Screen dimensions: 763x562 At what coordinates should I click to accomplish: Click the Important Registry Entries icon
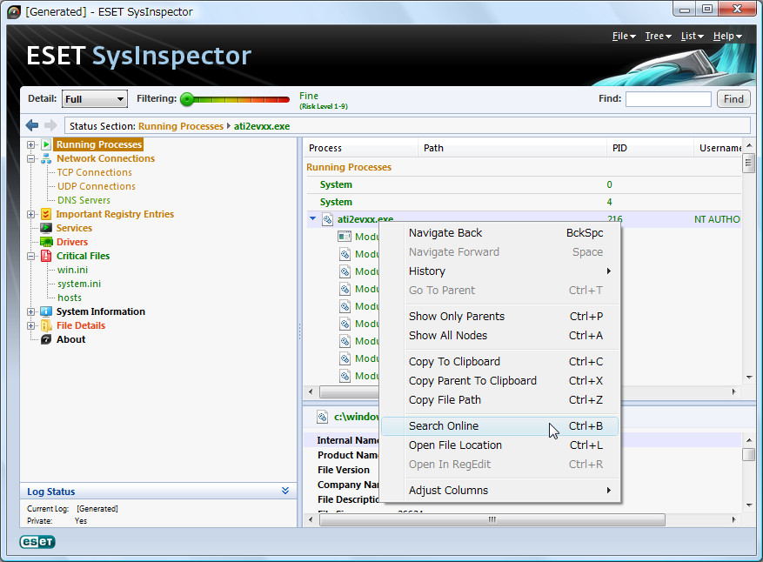coord(45,214)
